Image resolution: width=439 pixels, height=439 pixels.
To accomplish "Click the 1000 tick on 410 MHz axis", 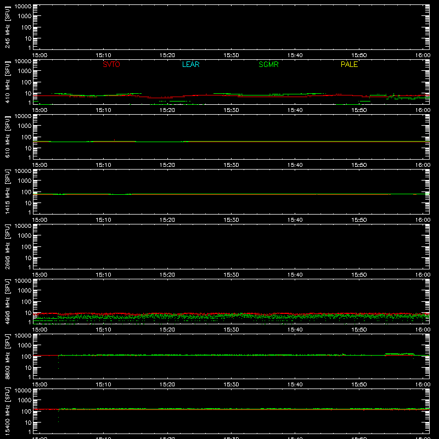I will [25, 71].
